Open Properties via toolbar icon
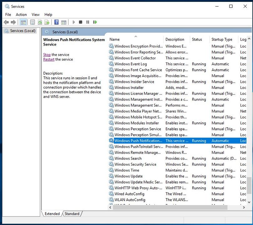Image resolution: width=253 pixels, height=225 pixels. (x=33, y=22)
